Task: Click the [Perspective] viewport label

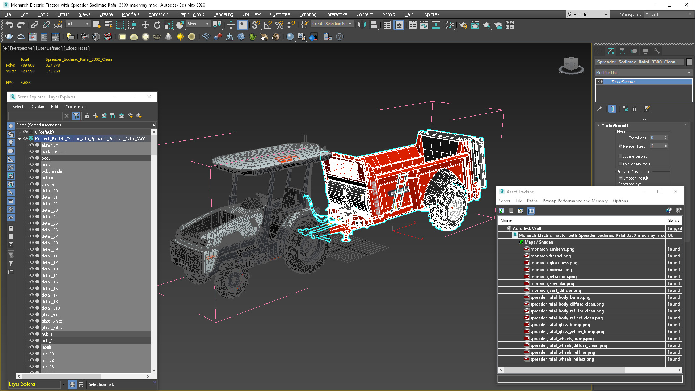Action: click(x=22, y=48)
